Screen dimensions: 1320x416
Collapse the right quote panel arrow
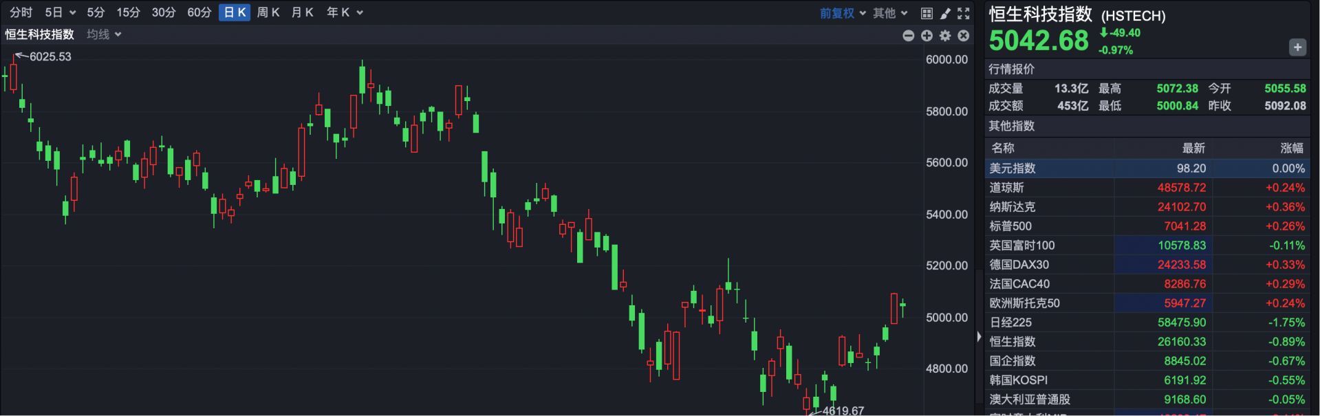click(x=979, y=337)
